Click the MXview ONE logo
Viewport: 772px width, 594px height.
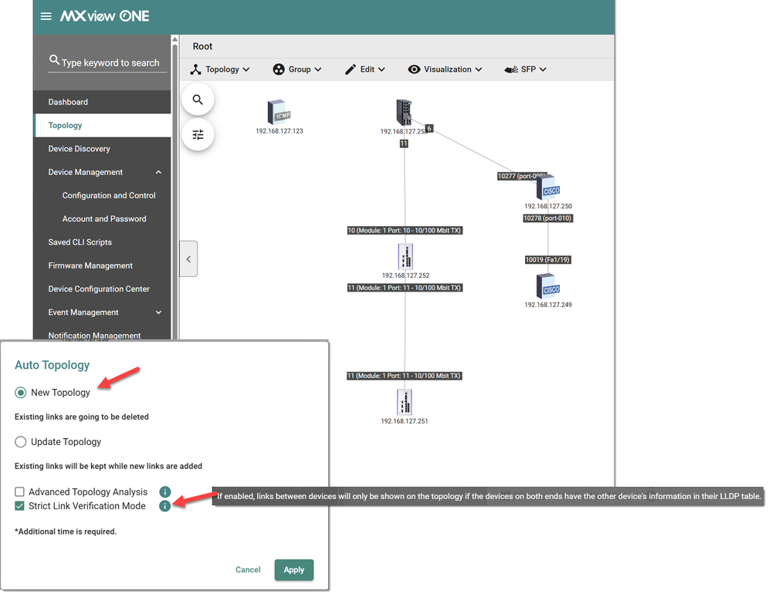(x=104, y=16)
